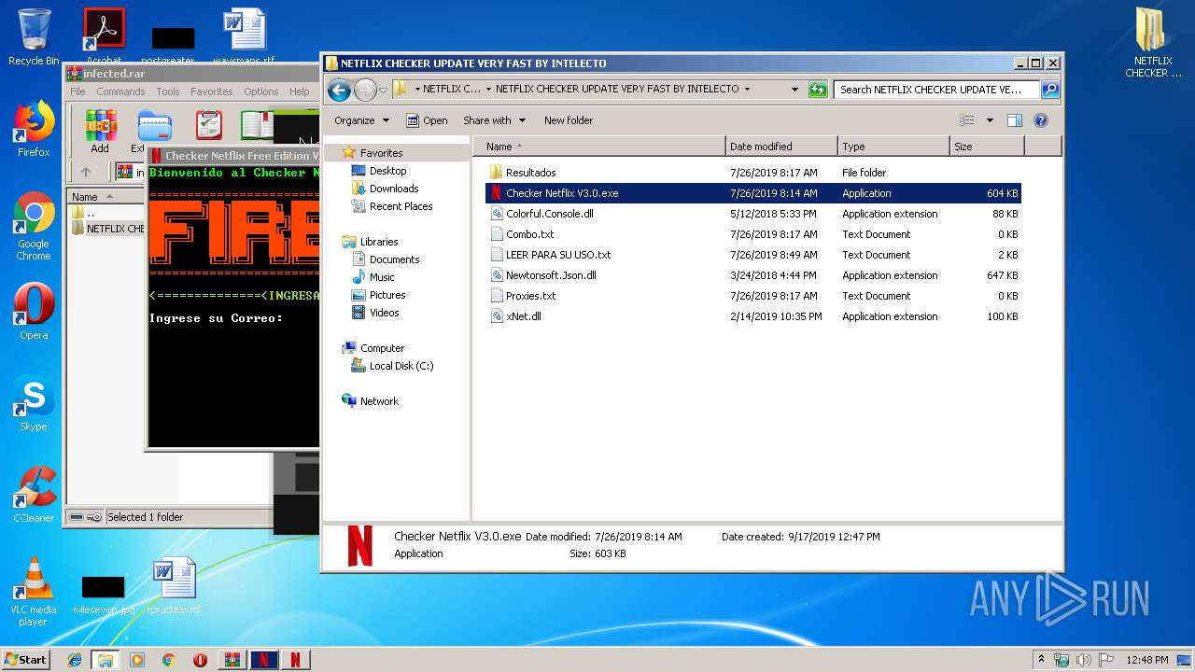This screenshot has height=672, width=1195.
Task: Click the Explorer Forward navigation arrow
Action: [365, 90]
